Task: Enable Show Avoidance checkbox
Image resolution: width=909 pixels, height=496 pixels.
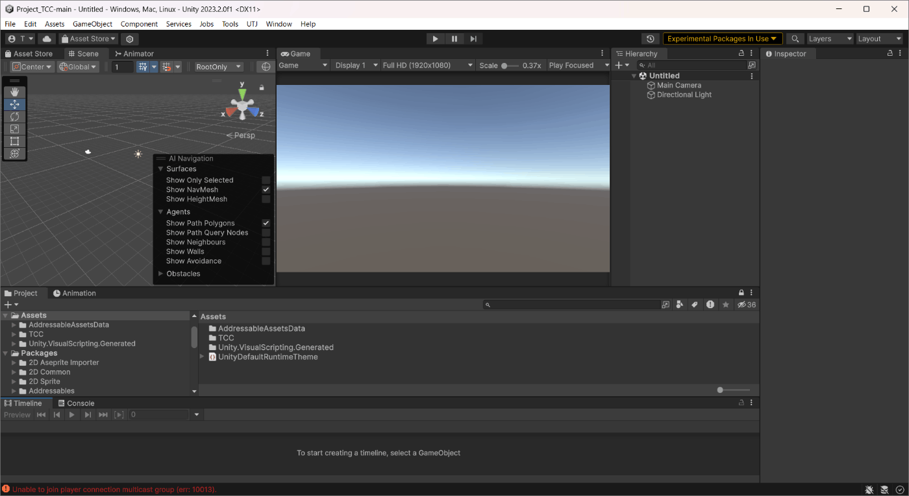Action: pos(266,261)
